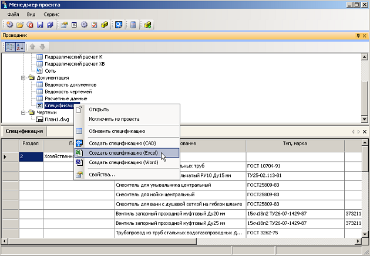Screen dimensions: 370x256
Task: Toggle alphabetical A-Z sorting in Проводник
Action: pyautogui.click(x=20, y=47)
